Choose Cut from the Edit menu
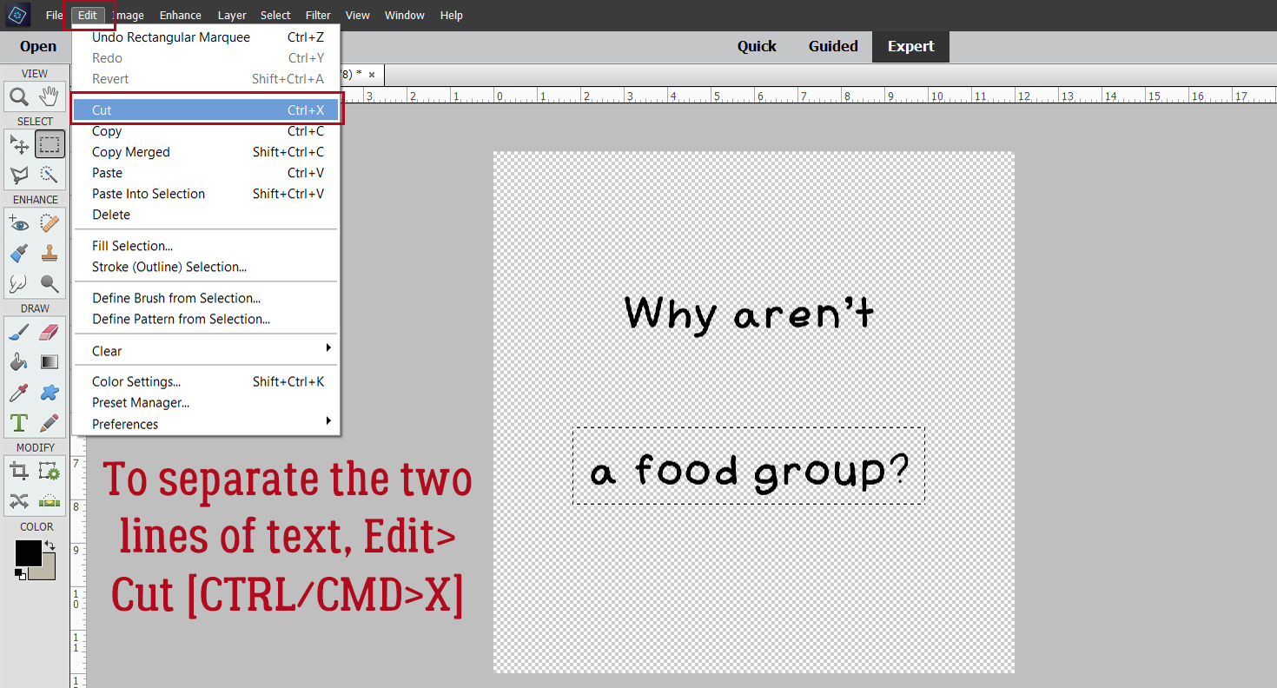 (206, 110)
